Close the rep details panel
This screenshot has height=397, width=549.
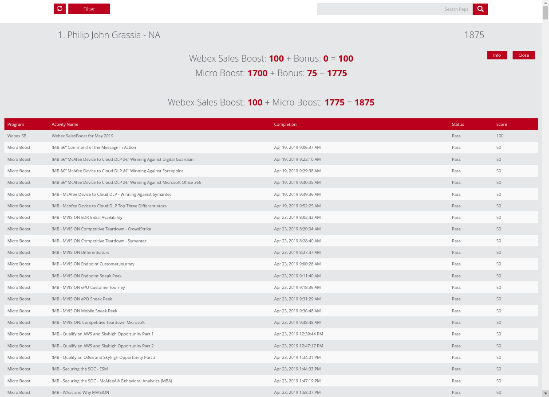click(524, 55)
